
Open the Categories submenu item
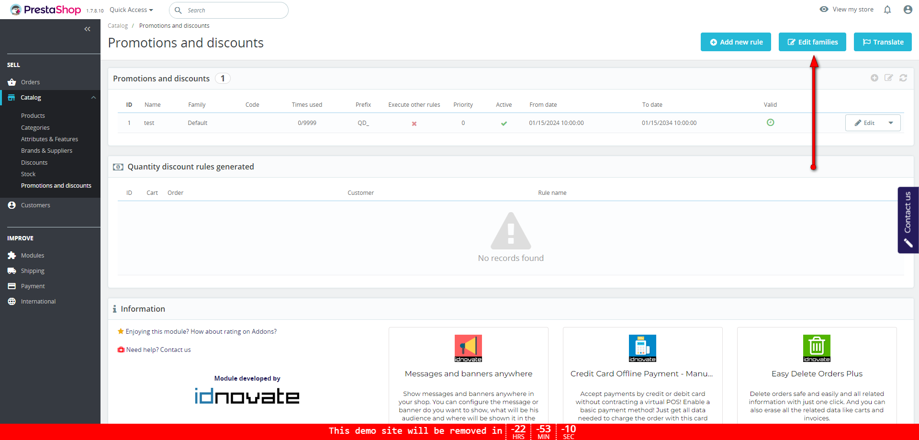click(35, 128)
